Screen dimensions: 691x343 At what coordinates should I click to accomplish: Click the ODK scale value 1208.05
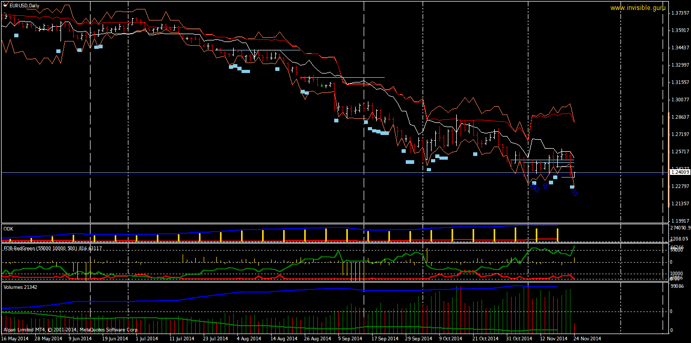coord(679,239)
